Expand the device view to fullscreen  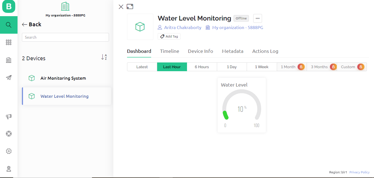coord(130,6)
